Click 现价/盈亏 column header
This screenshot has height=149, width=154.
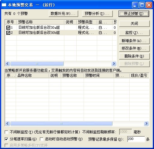[x=139, y=76]
